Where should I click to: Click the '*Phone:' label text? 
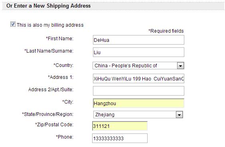coord(65,137)
